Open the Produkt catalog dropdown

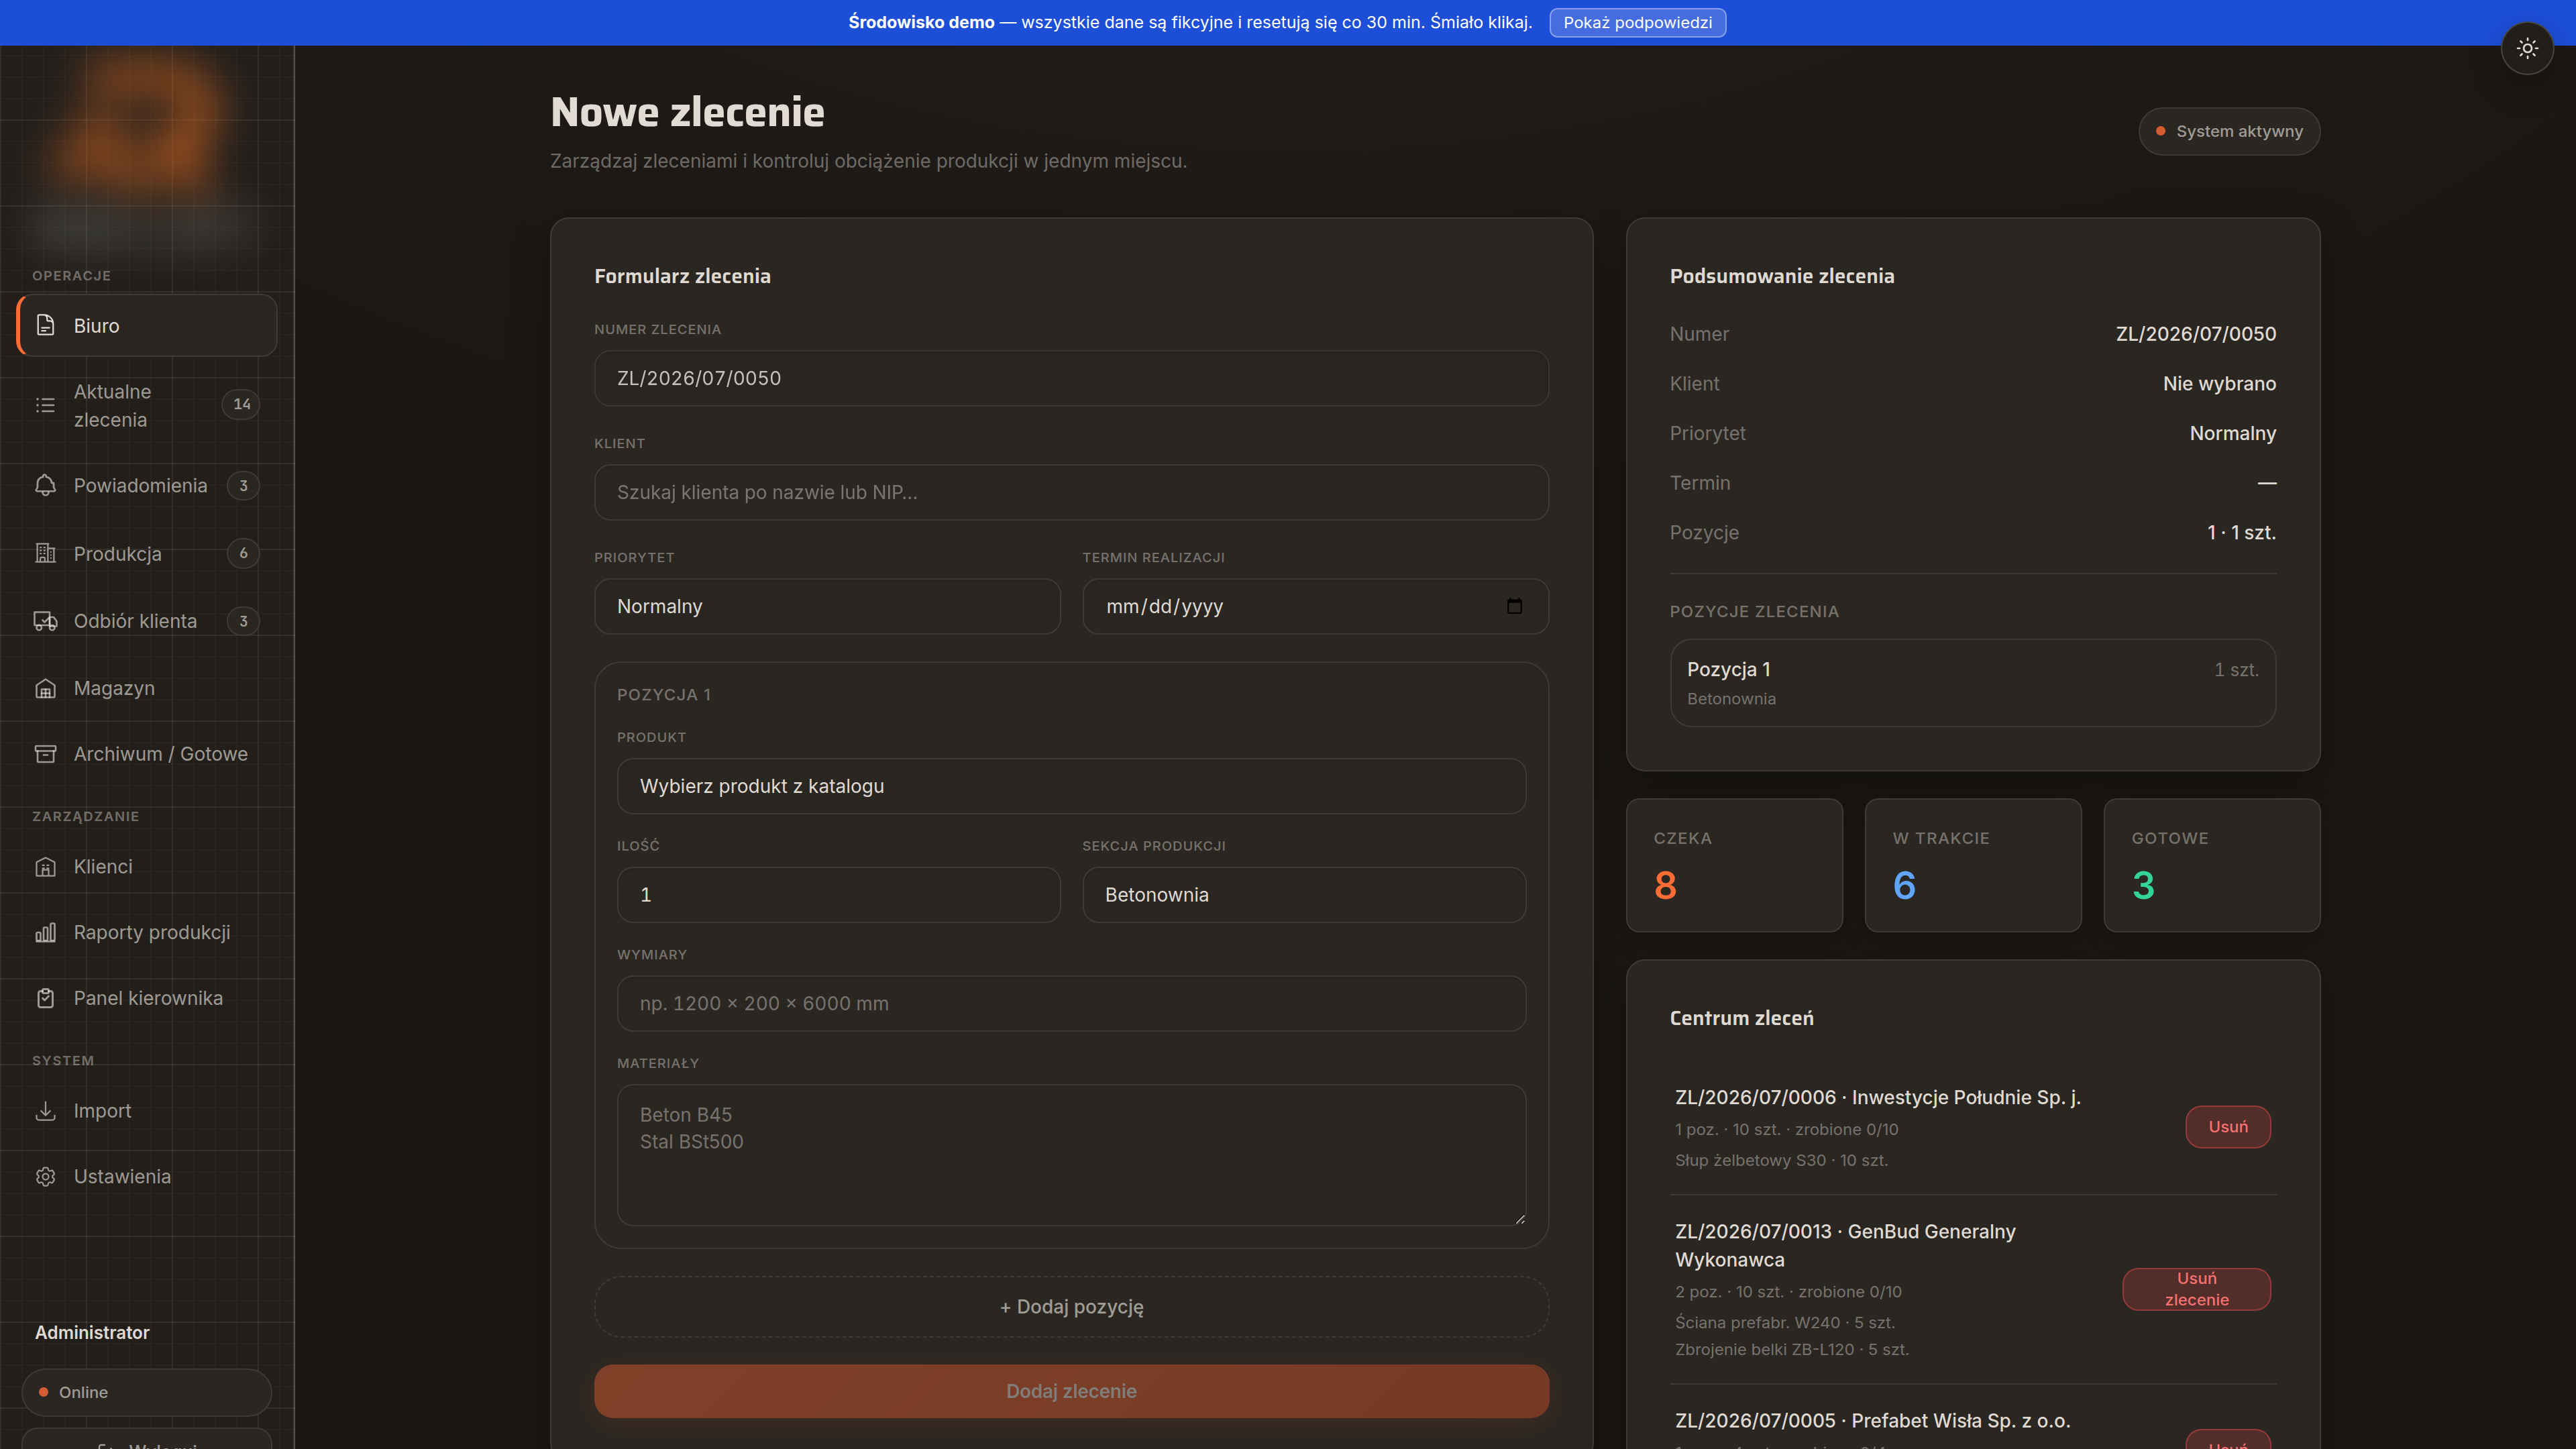(1071, 786)
